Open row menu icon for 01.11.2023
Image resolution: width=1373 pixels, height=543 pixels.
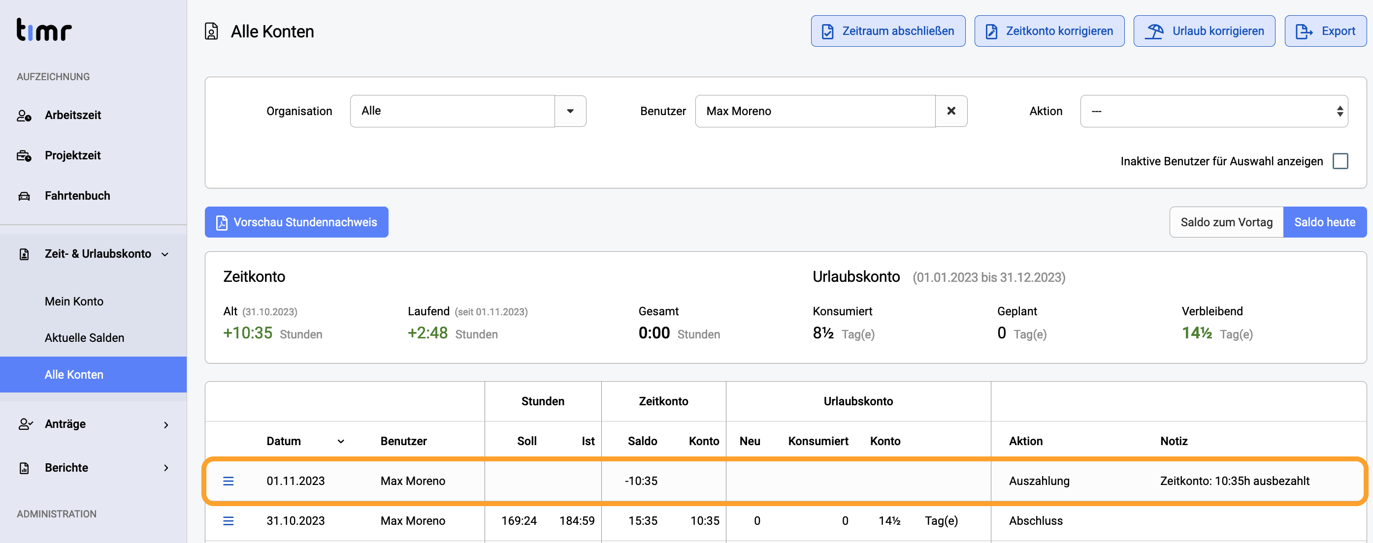(x=228, y=481)
